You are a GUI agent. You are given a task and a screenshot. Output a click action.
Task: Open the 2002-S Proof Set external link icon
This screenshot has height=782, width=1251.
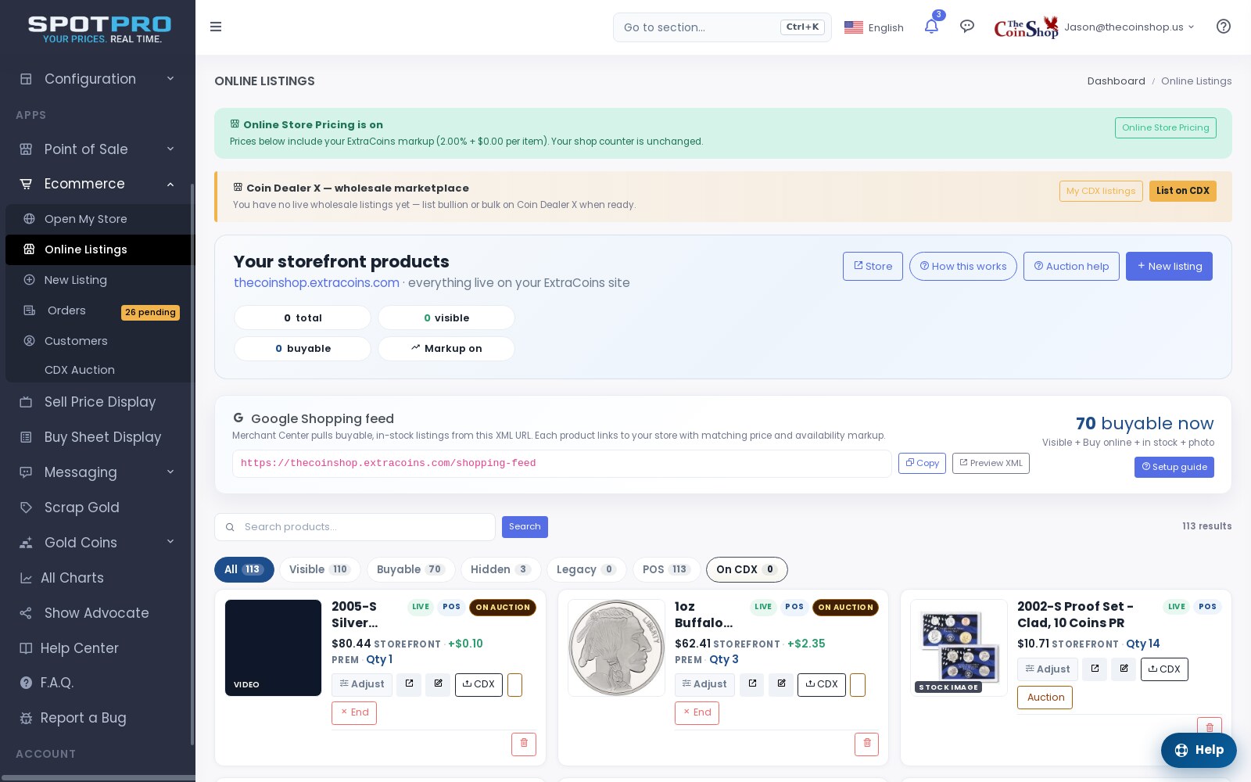(x=1095, y=669)
